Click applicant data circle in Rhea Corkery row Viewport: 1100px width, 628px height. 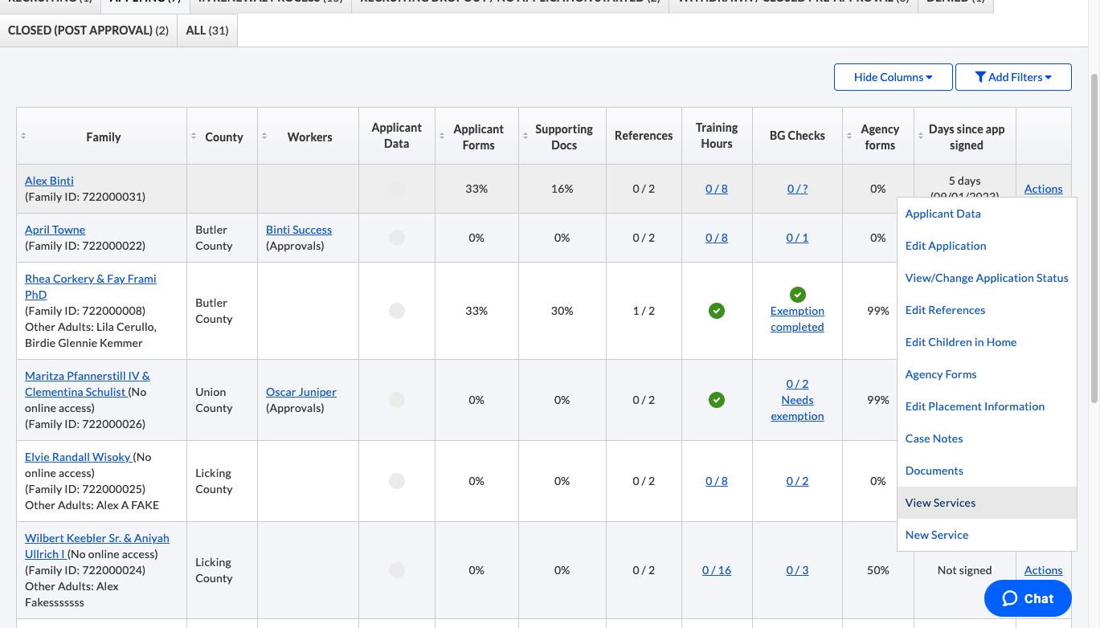coord(396,311)
